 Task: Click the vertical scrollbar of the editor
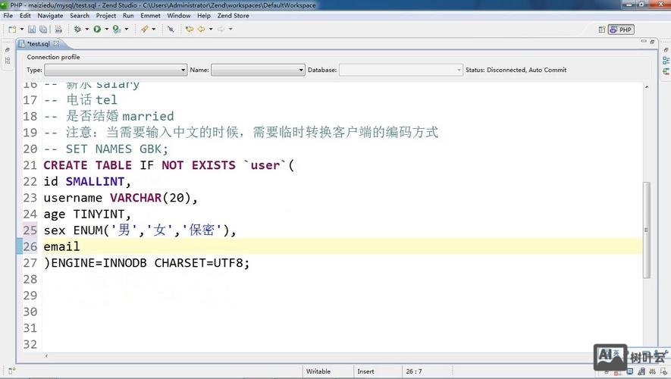pyautogui.click(x=646, y=227)
